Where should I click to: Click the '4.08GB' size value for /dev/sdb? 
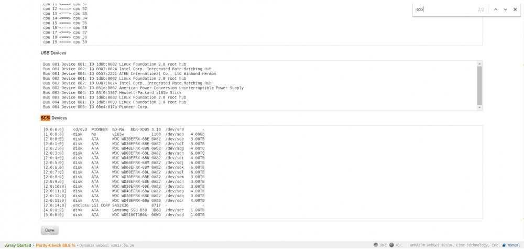[198, 134]
